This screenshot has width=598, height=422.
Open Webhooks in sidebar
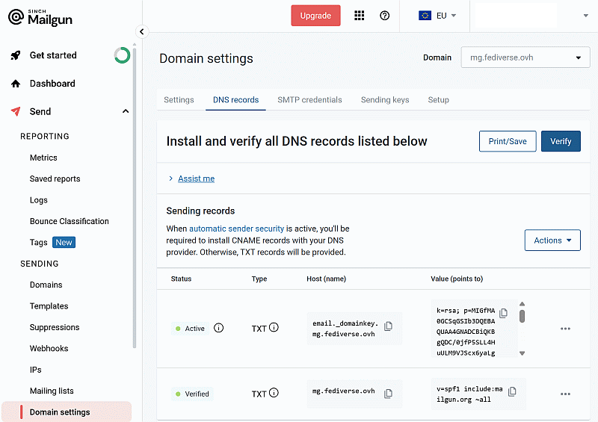click(49, 348)
